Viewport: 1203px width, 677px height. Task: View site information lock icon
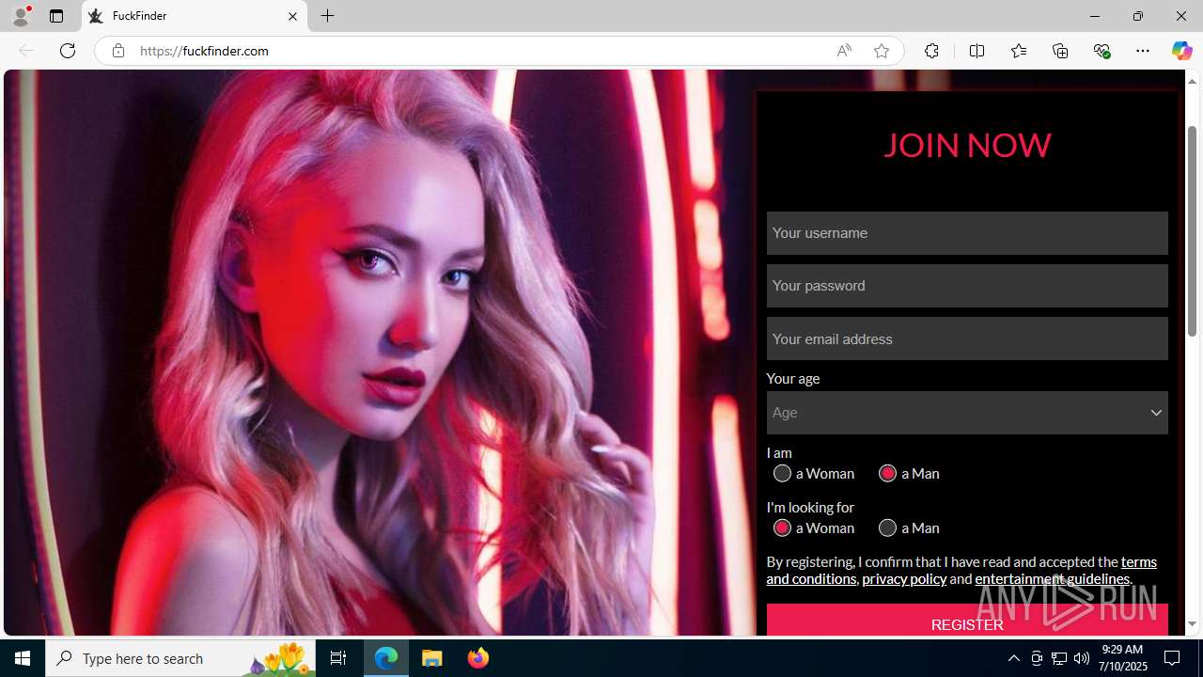(117, 51)
